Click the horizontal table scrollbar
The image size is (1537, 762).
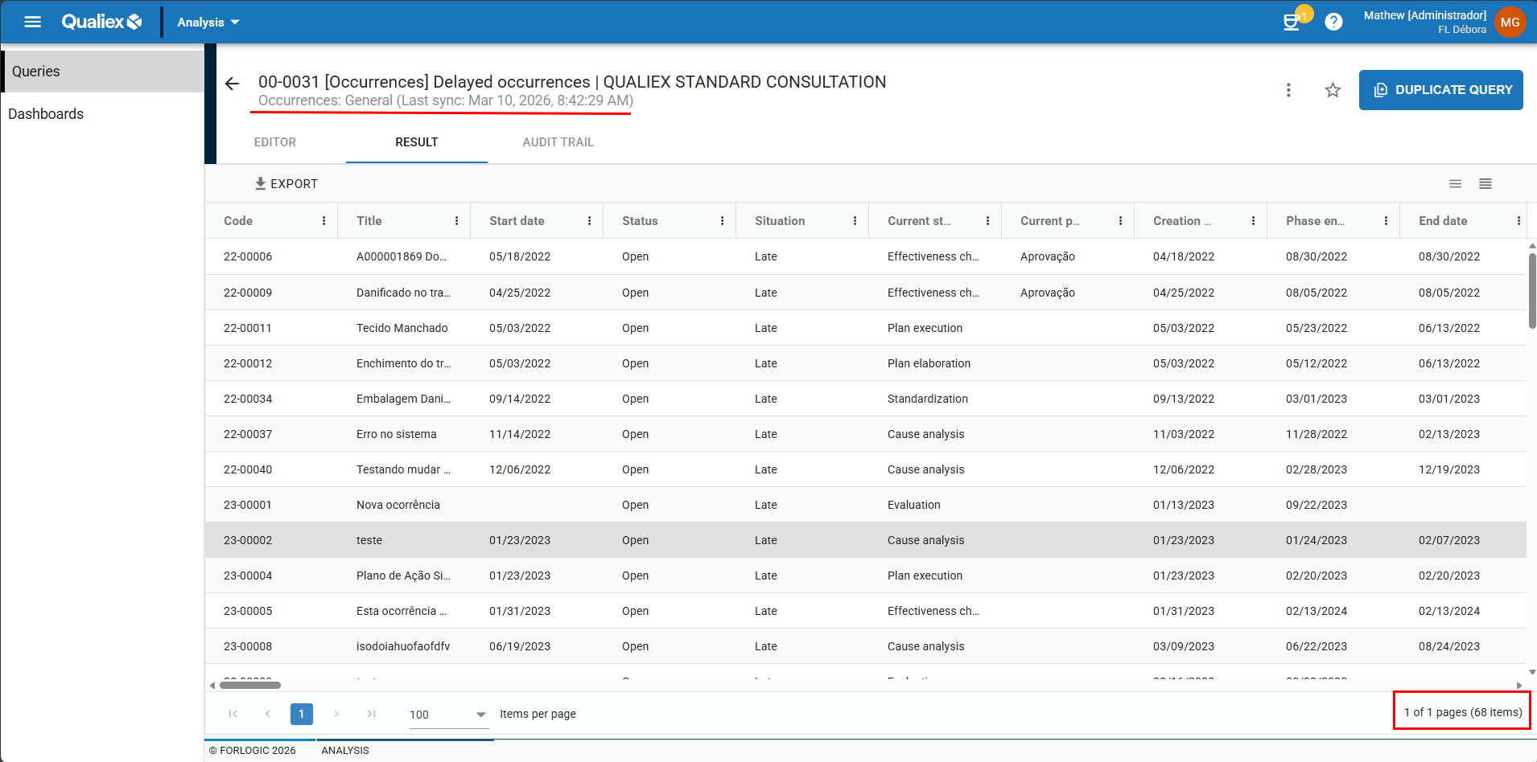point(250,686)
